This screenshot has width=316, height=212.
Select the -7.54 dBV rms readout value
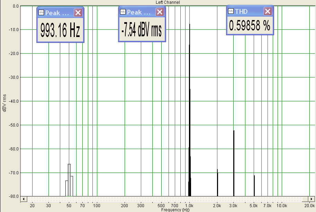[142, 29]
